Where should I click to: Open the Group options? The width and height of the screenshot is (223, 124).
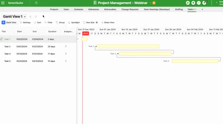pyautogui.click(x=60, y=22)
